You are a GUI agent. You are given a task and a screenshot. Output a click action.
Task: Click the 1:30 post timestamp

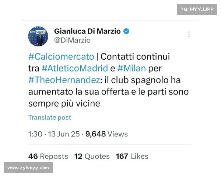[x=35, y=134]
